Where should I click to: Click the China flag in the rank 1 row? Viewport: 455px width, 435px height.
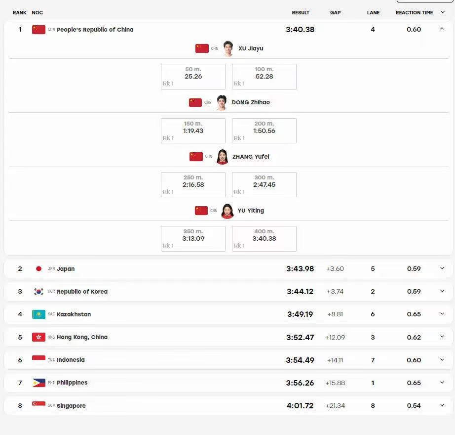(x=38, y=30)
